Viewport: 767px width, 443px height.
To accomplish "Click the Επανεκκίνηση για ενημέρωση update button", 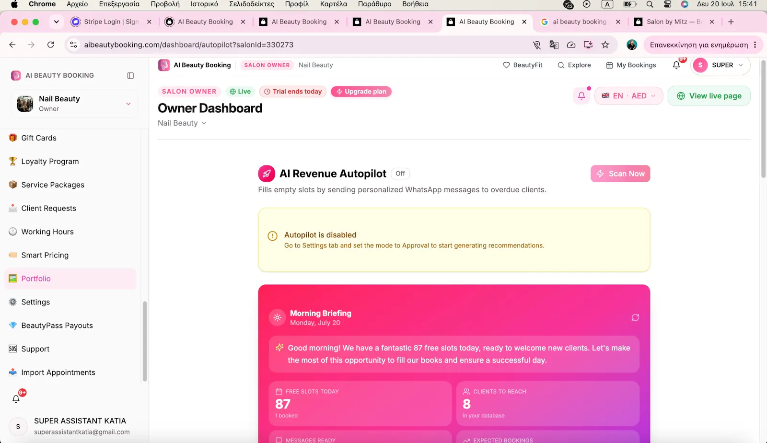I will (699, 45).
